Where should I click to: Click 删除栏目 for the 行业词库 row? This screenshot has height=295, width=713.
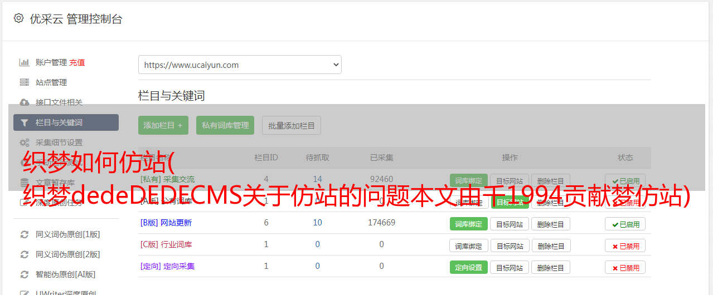click(x=550, y=245)
